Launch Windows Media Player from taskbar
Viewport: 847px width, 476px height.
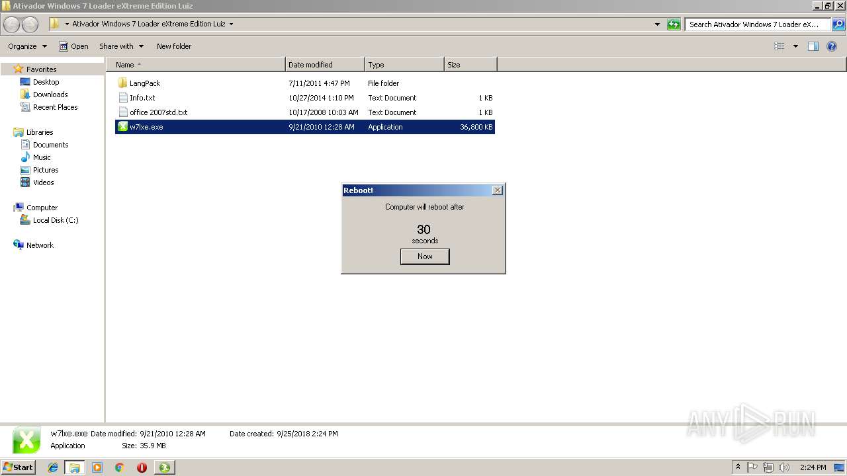pos(97,467)
